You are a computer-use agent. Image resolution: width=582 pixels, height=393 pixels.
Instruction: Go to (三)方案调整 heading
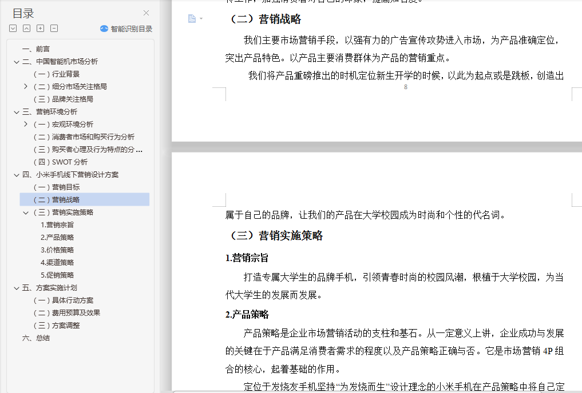pyautogui.click(x=57, y=326)
